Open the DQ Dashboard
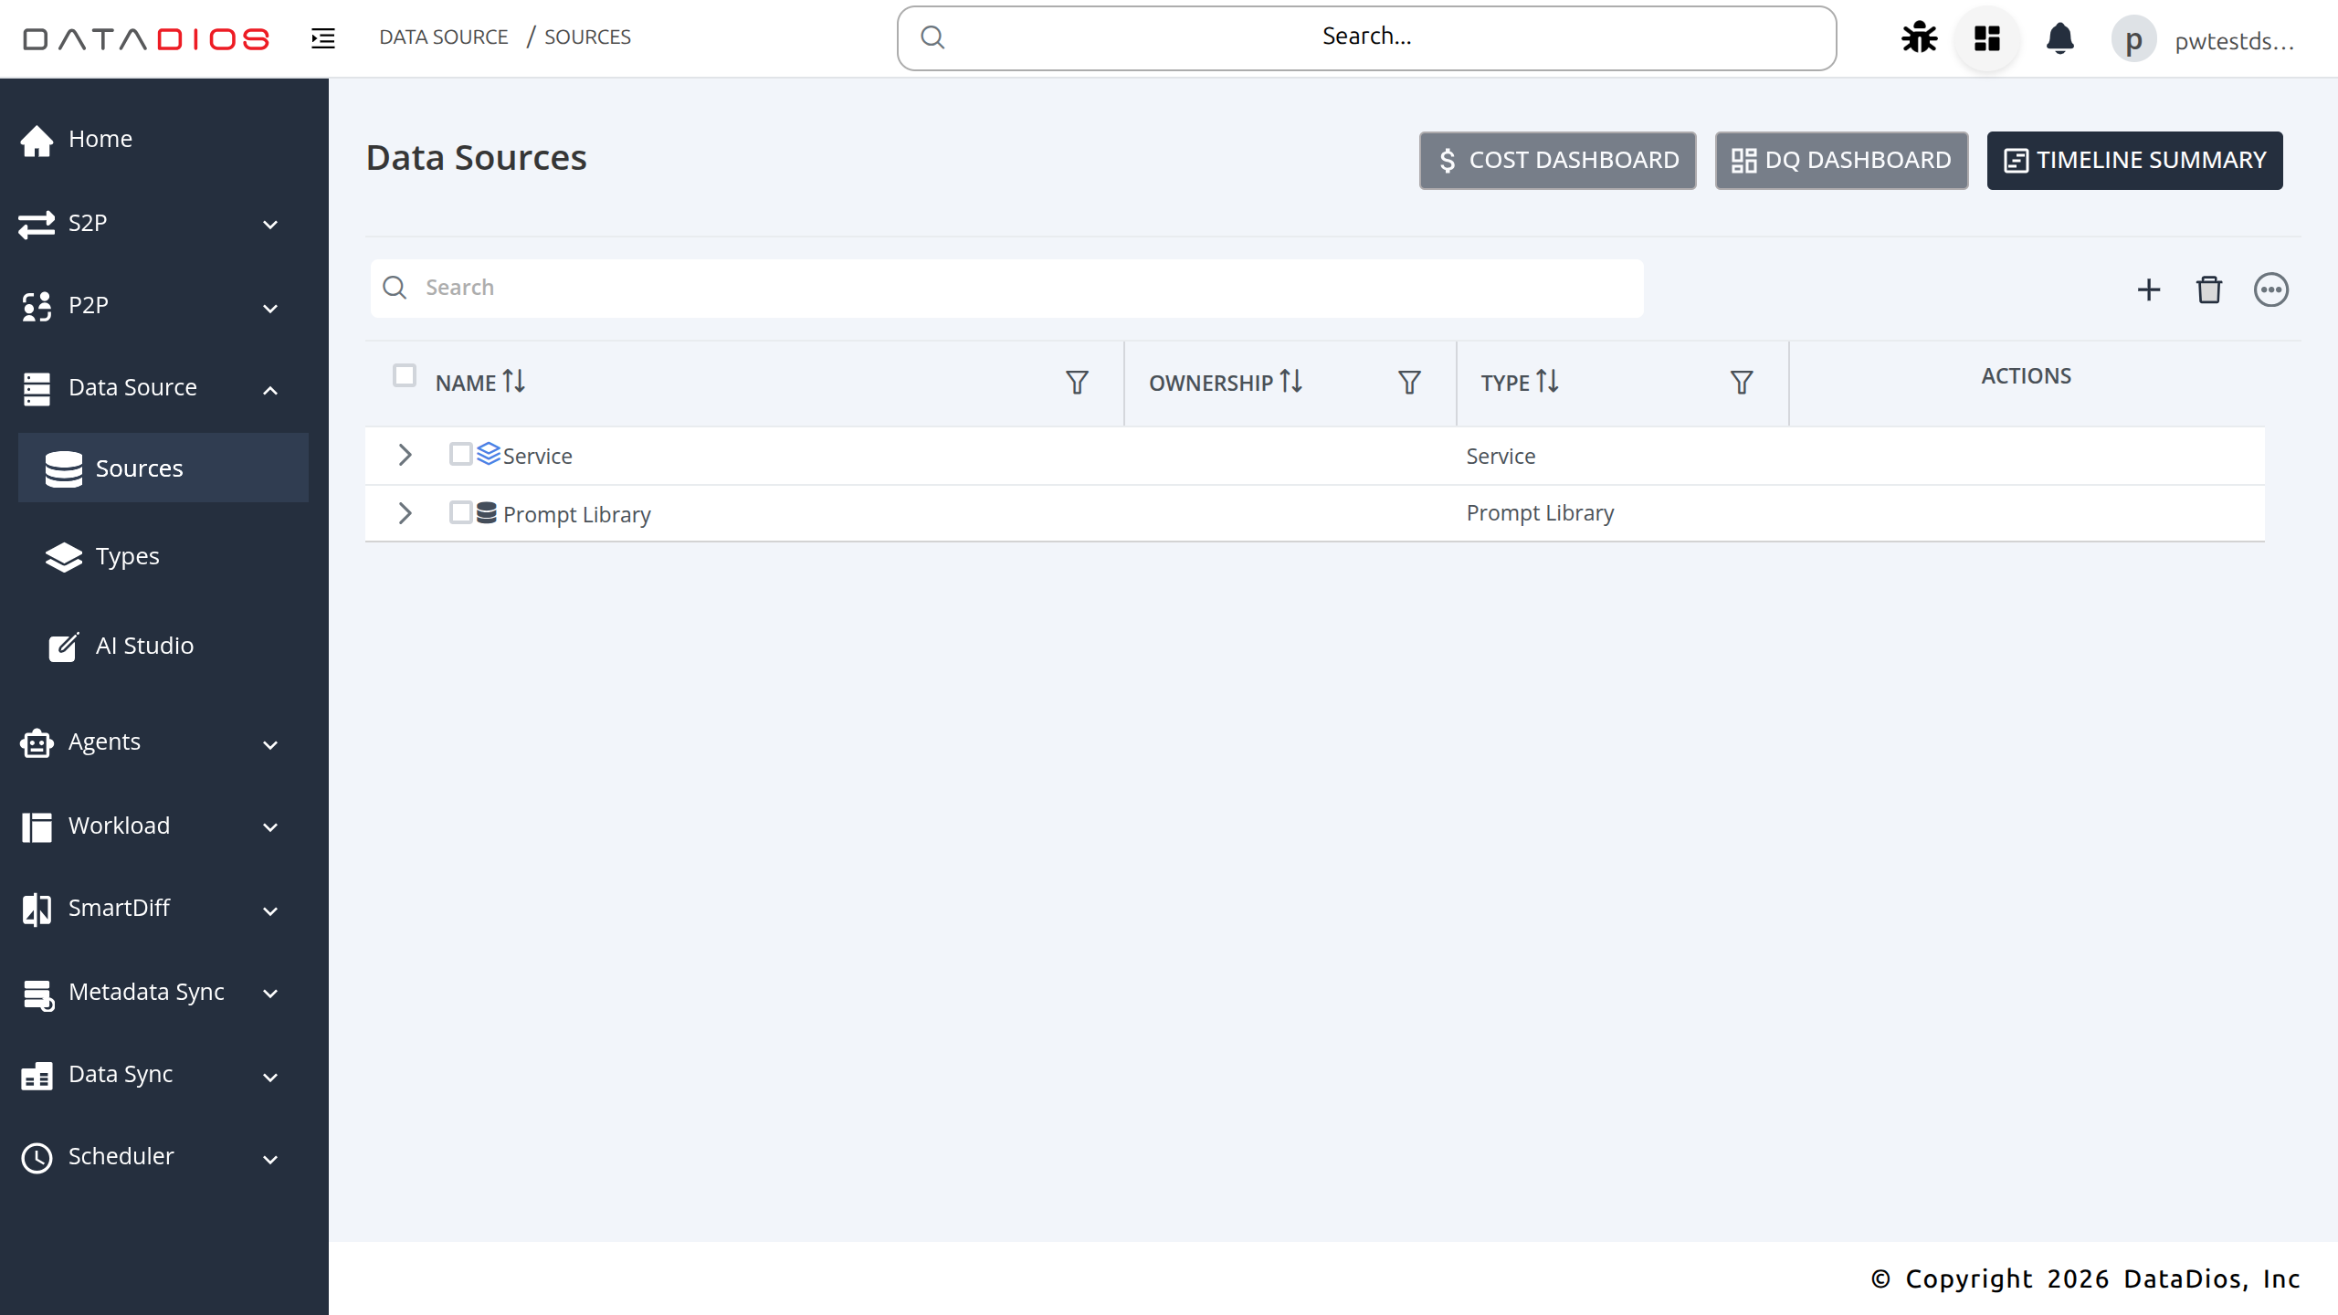This screenshot has width=2338, height=1315. pyautogui.click(x=1840, y=160)
